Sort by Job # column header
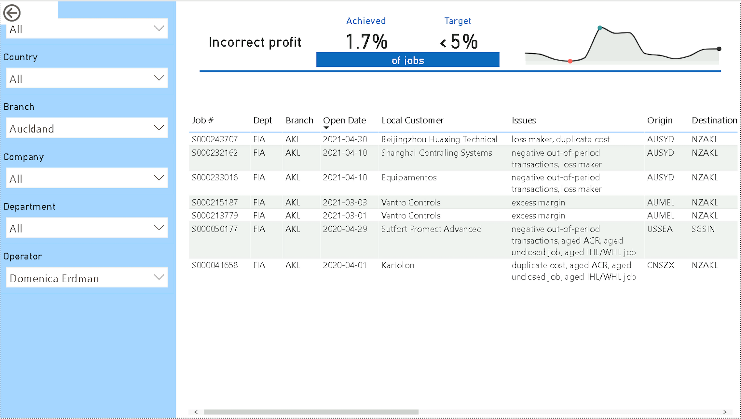741x419 pixels. 203,120
